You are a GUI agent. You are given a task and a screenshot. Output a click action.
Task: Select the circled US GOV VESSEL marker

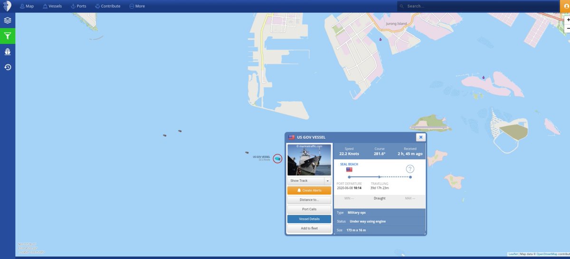click(x=277, y=158)
